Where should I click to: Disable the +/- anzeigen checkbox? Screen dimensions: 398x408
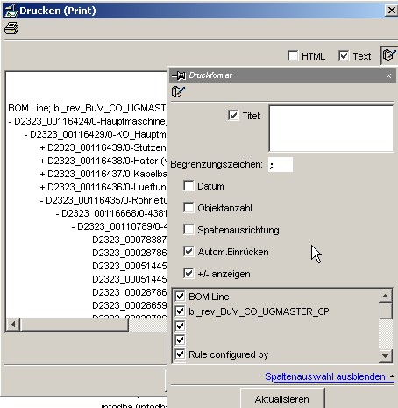188,274
